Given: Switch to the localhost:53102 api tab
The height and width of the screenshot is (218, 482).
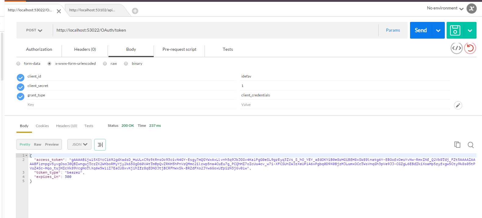Looking at the screenshot, I should coord(92,10).
